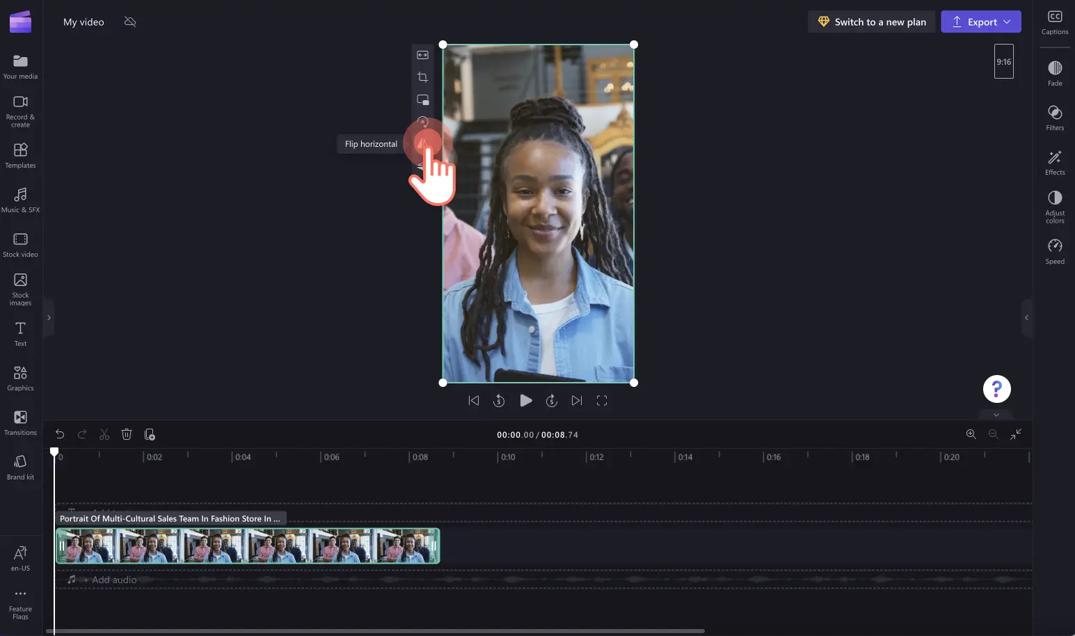Collapse the right property panel
1075x636 pixels.
point(1026,317)
